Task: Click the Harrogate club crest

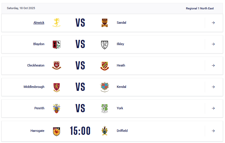Action: [56, 131]
